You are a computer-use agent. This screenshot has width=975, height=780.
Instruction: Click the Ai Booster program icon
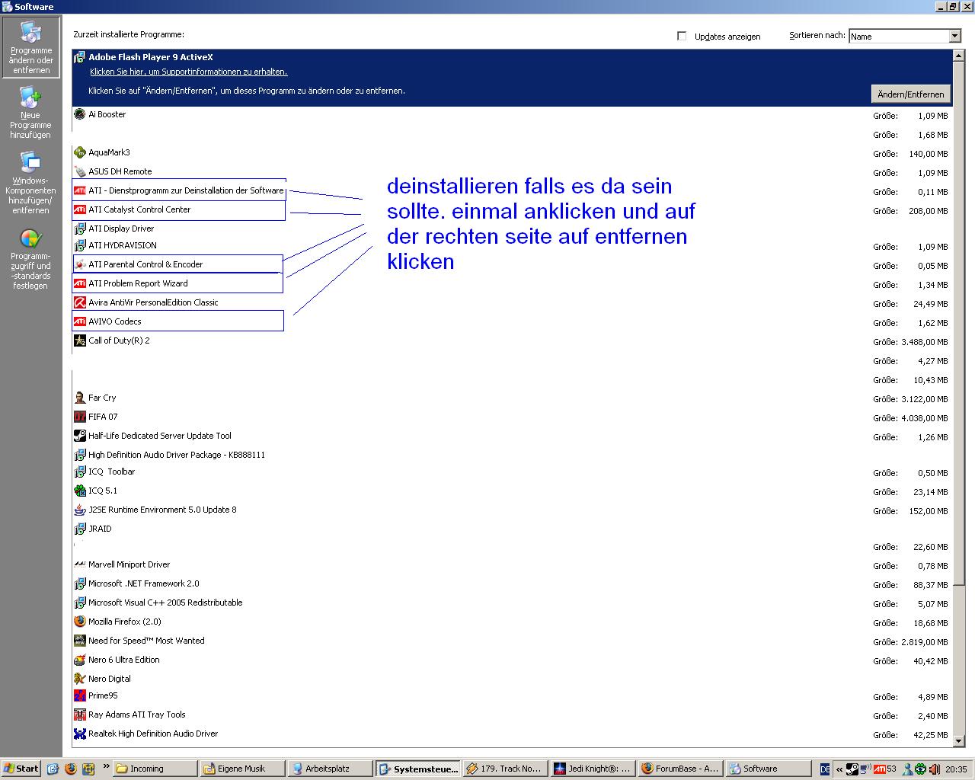click(x=80, y=114)
